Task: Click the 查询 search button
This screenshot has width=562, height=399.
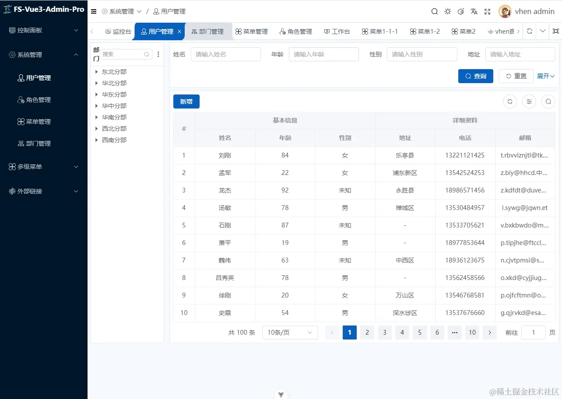Action: [x=476, y=76]
